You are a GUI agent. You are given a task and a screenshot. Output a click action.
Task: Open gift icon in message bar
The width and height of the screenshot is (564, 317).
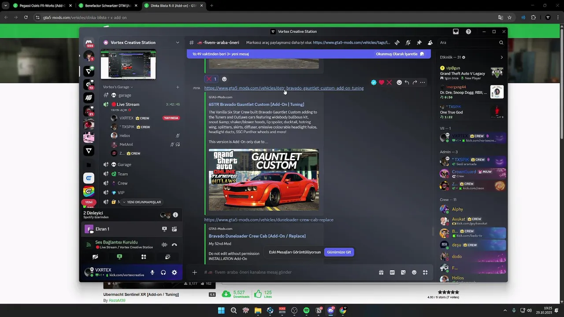coord(381,273)
